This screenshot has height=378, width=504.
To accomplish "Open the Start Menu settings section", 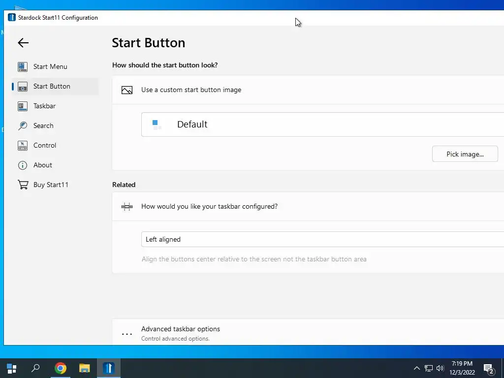I will pyautogui.click(x=55, y=66).
